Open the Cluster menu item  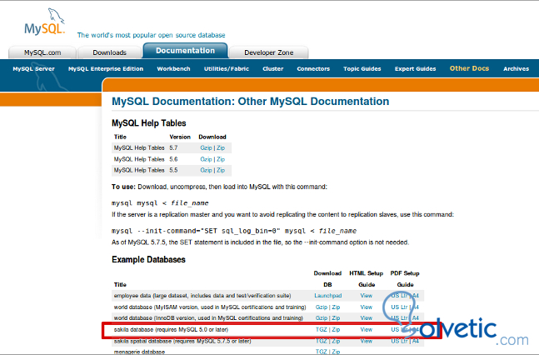tap(273, 69)
